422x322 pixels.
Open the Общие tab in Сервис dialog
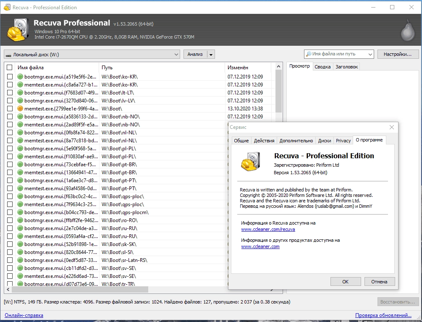tap(241, 140)
